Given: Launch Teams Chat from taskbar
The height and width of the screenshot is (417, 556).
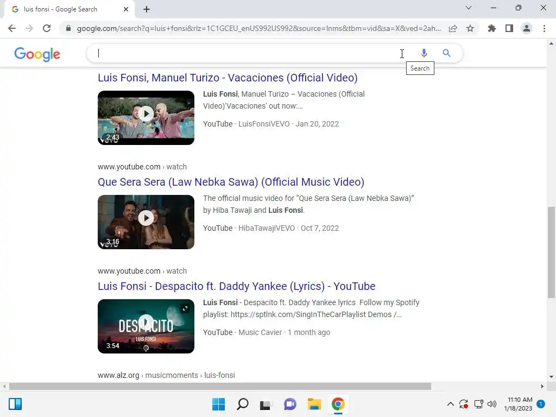Looking at the screenshot, I should pyautogui.click(x=290, y=404).
